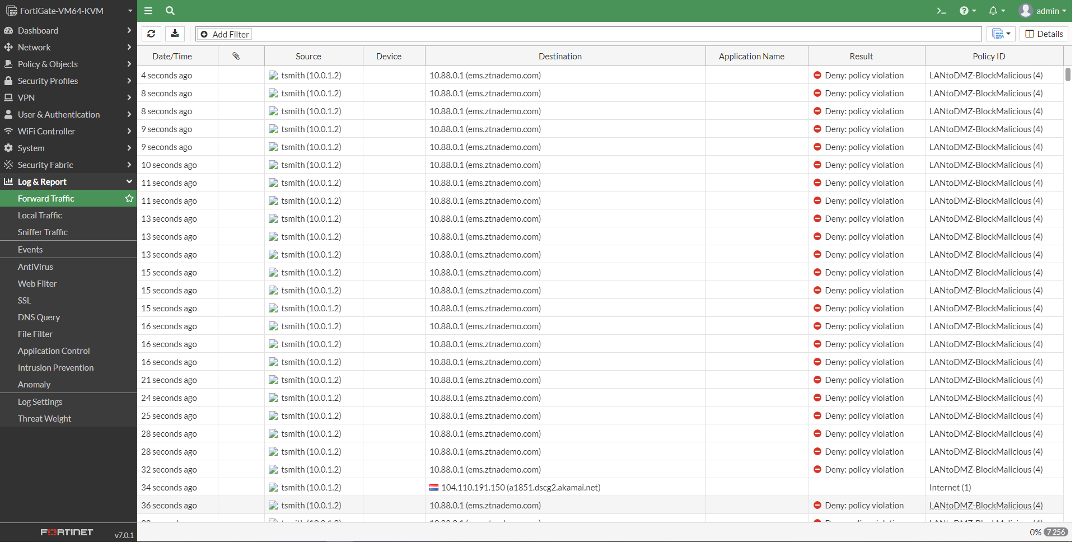1075x542 pixels.
Task: Expand the Network menu
Action: [68, 47]
